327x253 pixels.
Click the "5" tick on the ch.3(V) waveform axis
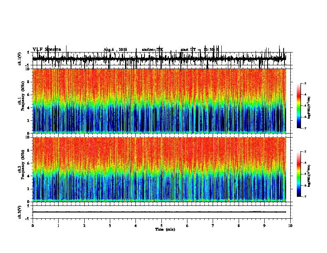pyautogui.click(x=28, y=206)
